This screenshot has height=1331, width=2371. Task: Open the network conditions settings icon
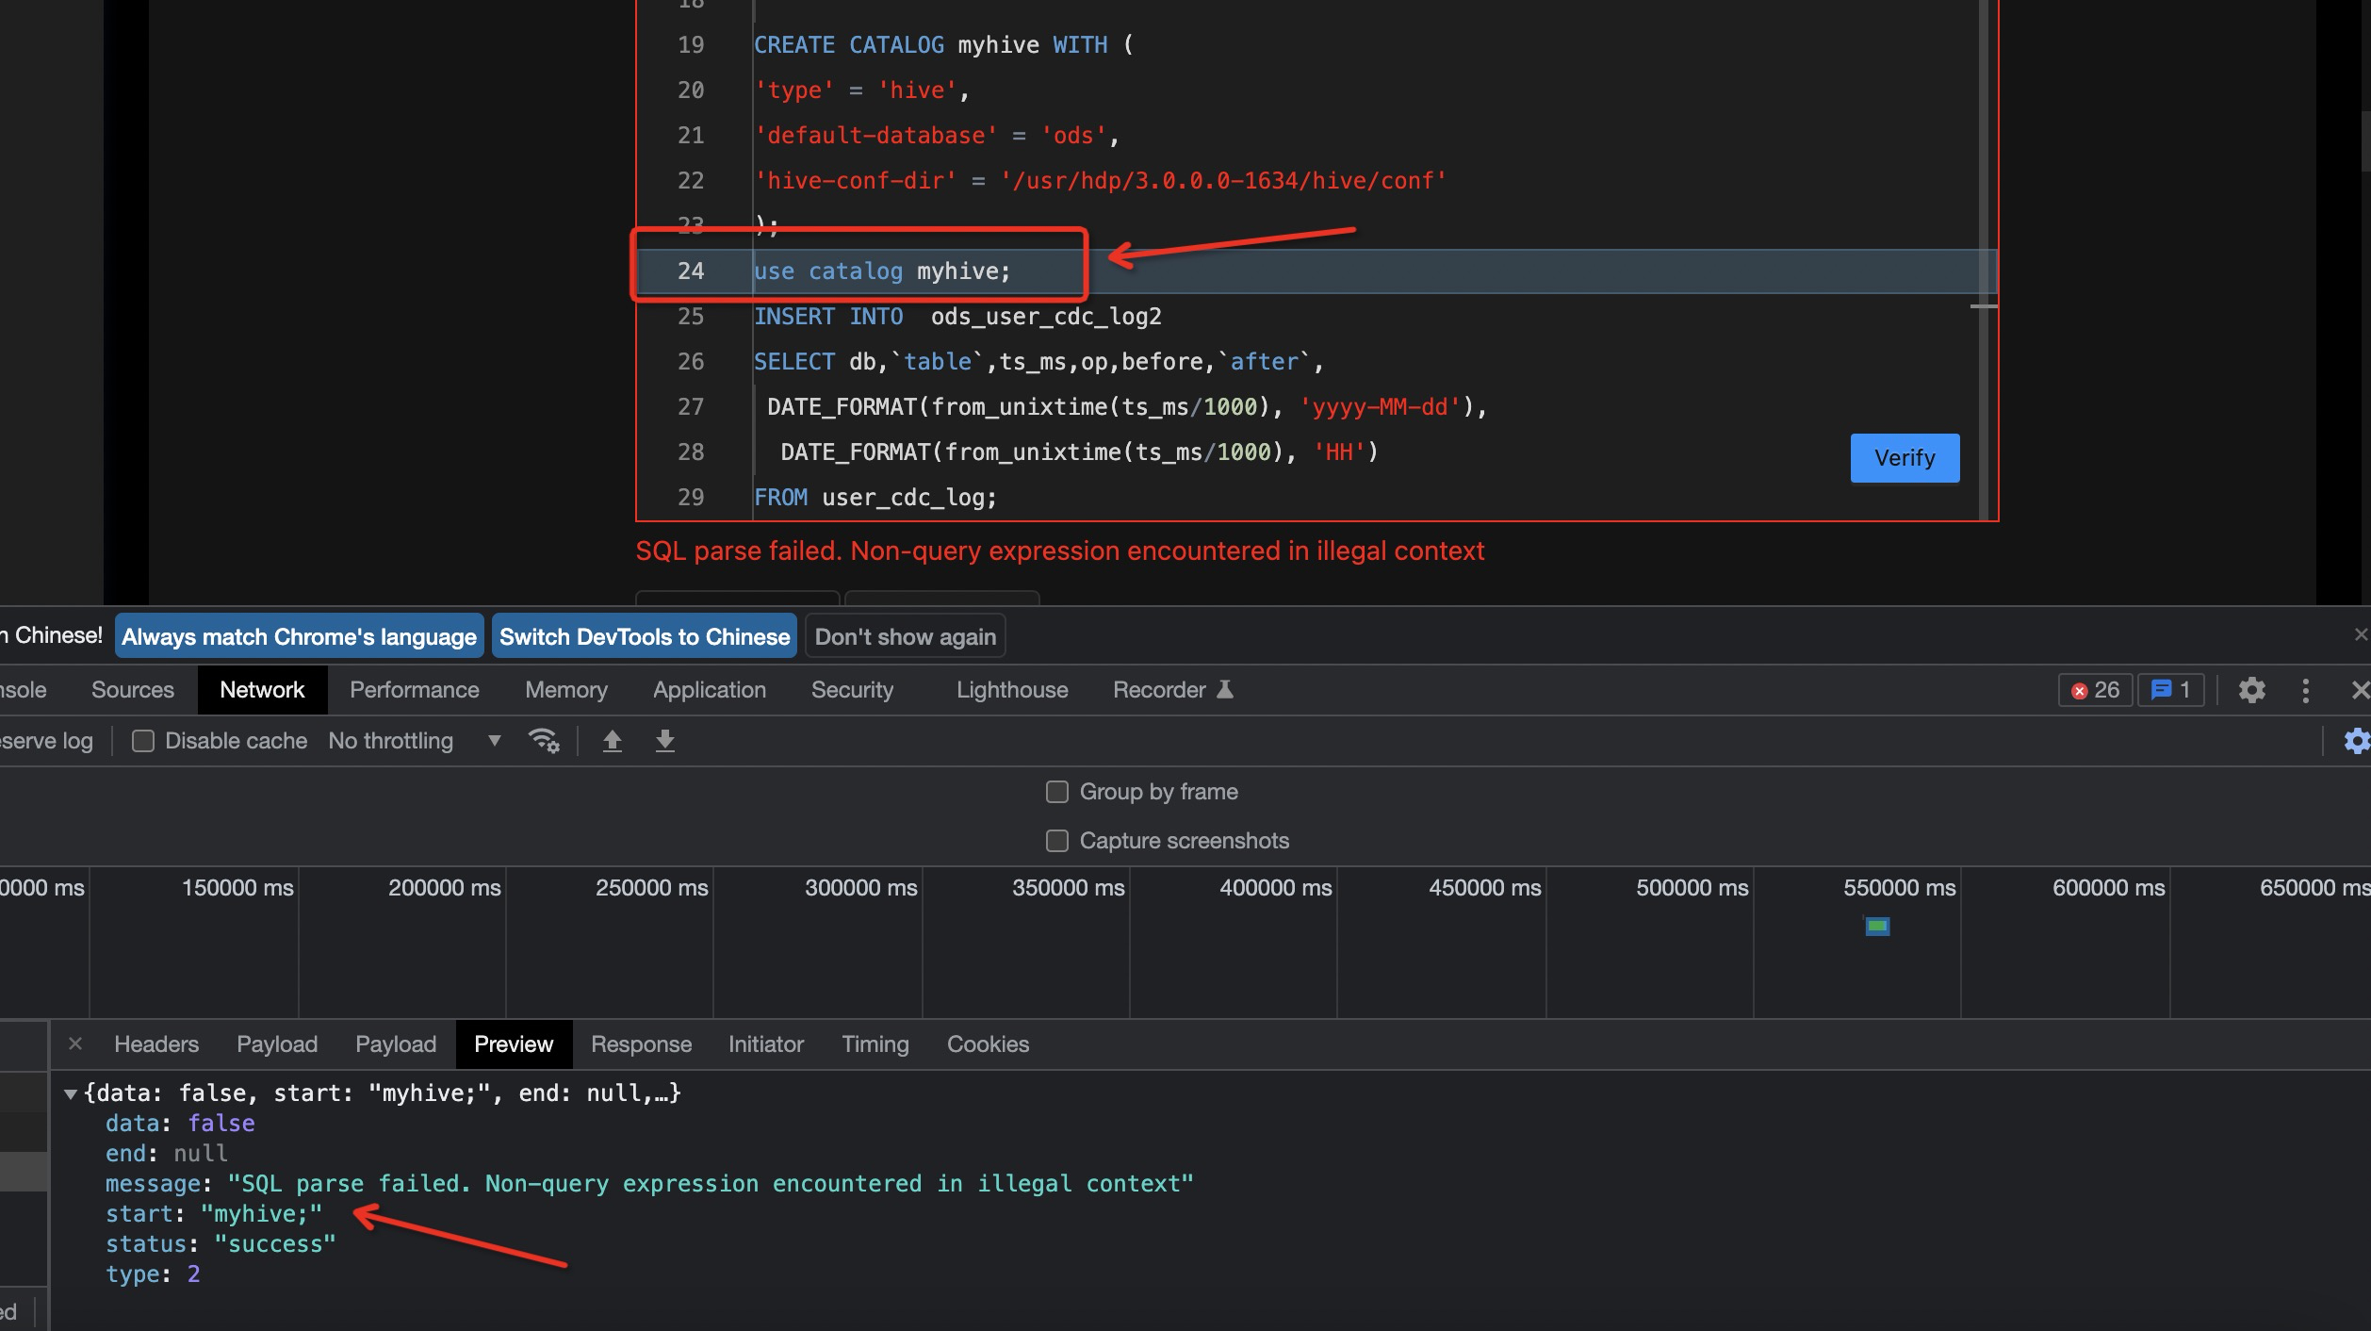click(545, 741)
